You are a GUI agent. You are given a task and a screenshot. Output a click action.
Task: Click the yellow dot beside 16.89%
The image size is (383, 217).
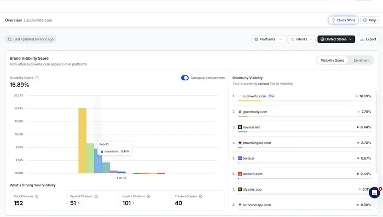coord(357,96)
